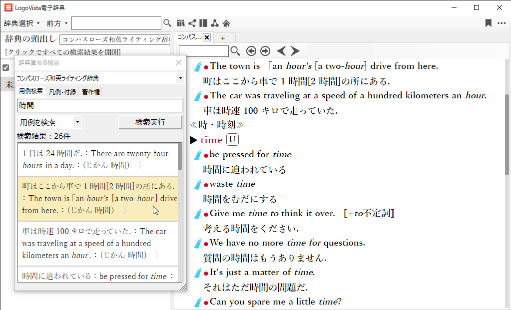Jump to previous entry with left chevron
The height and width of the screenshot is (310, 511).
tap(281, 51)
